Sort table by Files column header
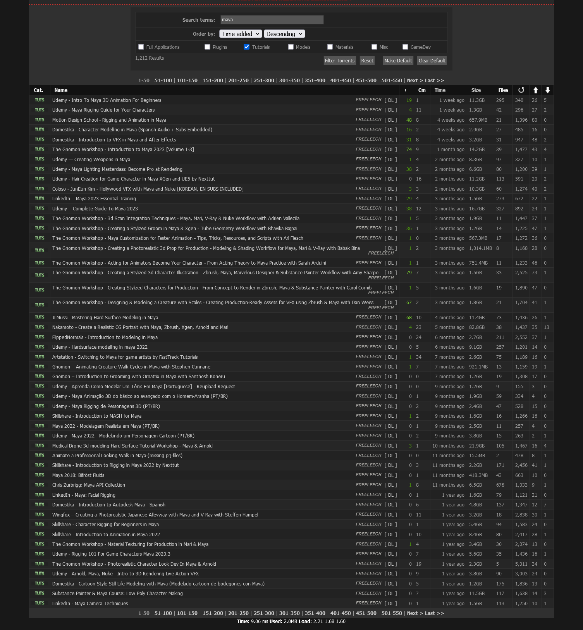 tap(503, 90)
